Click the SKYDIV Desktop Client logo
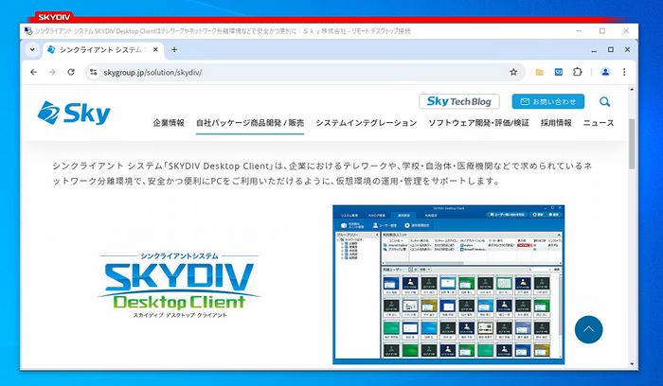 (179, 285)
